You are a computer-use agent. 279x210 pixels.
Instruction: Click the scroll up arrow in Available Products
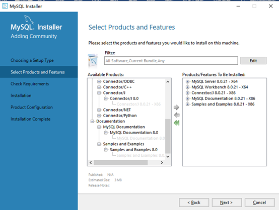point(168,82)
